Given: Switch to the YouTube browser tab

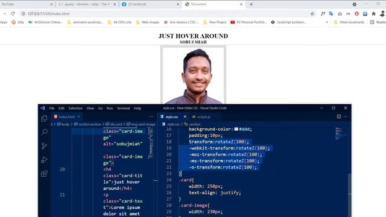Looking at the screenshot, I should pyautogui.click(x=8, y=4).
